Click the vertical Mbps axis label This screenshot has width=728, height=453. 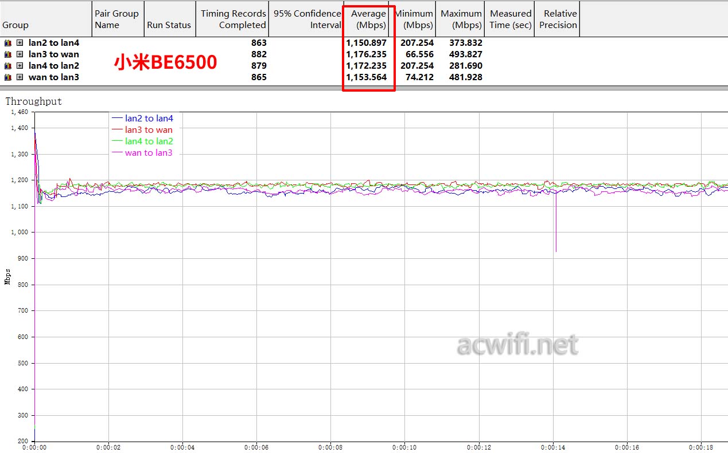(x=8, y=277)
